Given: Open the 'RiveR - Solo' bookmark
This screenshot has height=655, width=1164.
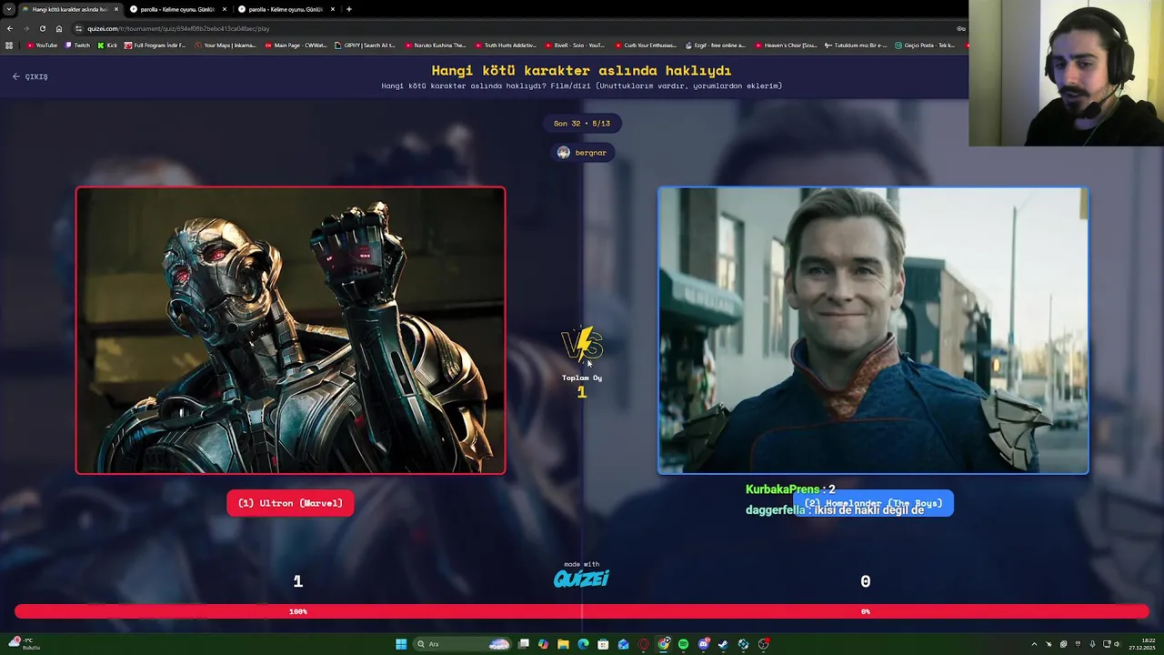Looking at the screenshot, I should click(576, 45).
